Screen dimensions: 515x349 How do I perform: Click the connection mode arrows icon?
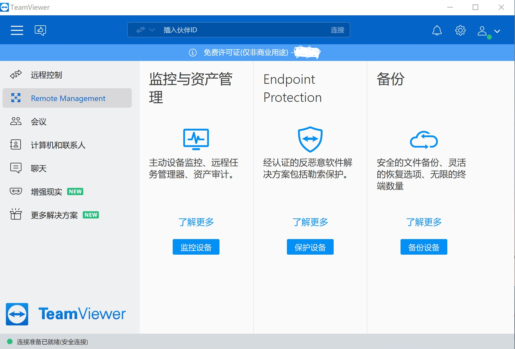pyautogui.click(x=141, y=30)
